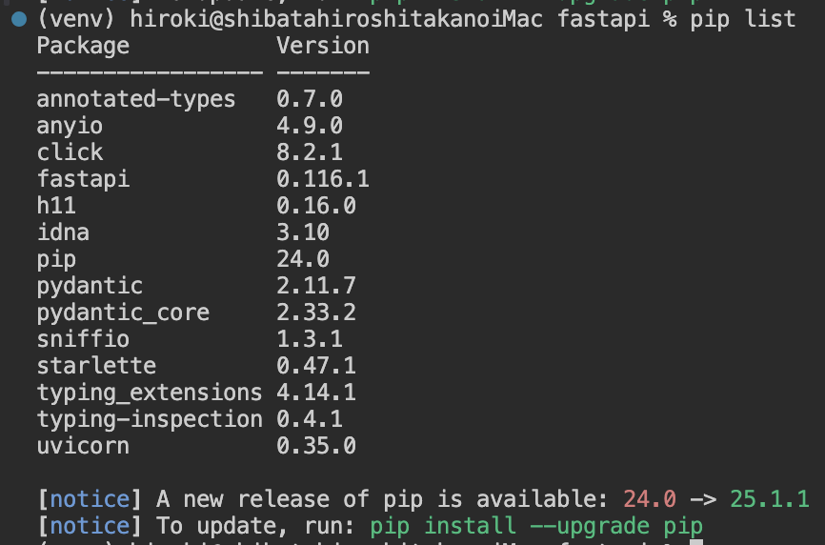Click the annotated-types package name
Viewport: 825px width, 545px height.
click(x=136, y=99)
